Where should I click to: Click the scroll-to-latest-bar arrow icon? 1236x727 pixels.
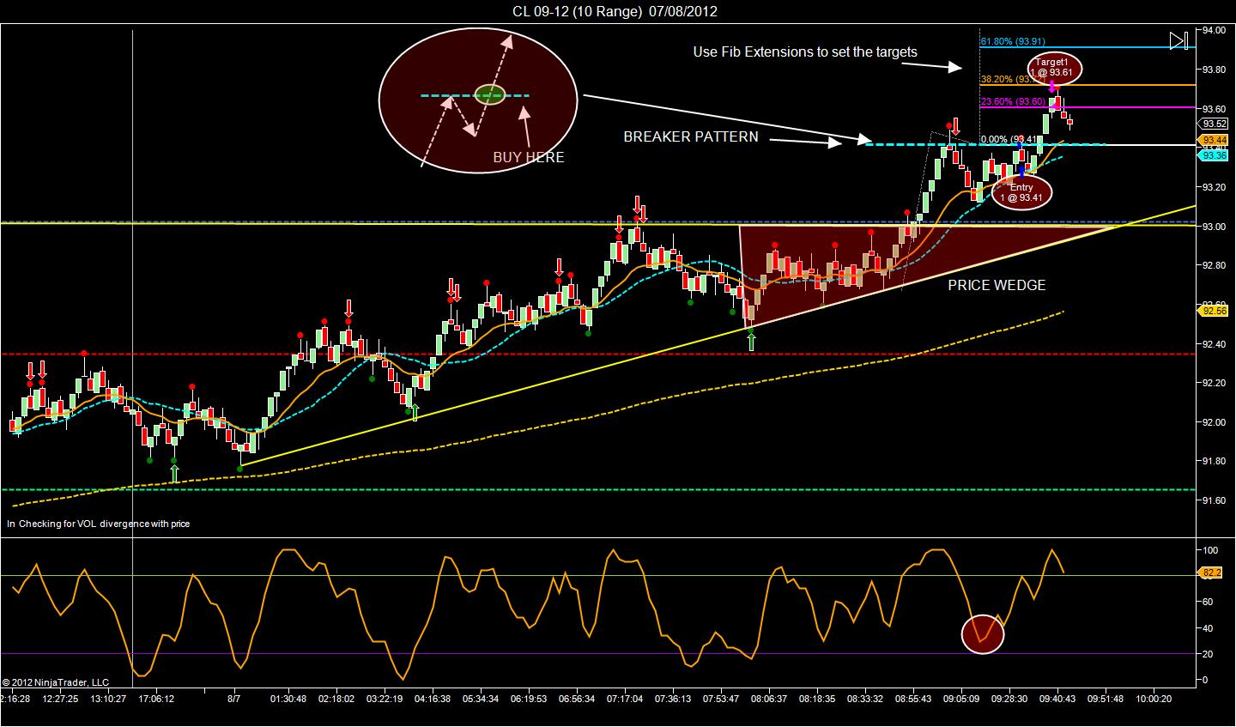click(x=1179, y=40)
